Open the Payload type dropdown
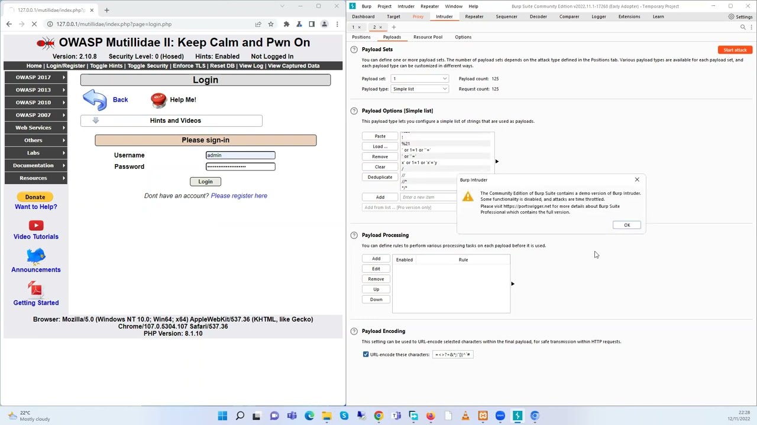Image resolution: width=757 pixels, height=425 pixels. tap(419, 89)
